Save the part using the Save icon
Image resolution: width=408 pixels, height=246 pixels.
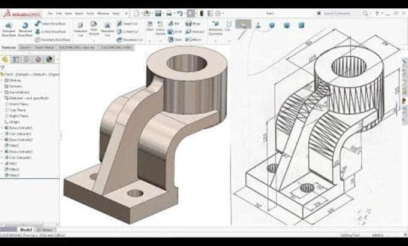158,13
